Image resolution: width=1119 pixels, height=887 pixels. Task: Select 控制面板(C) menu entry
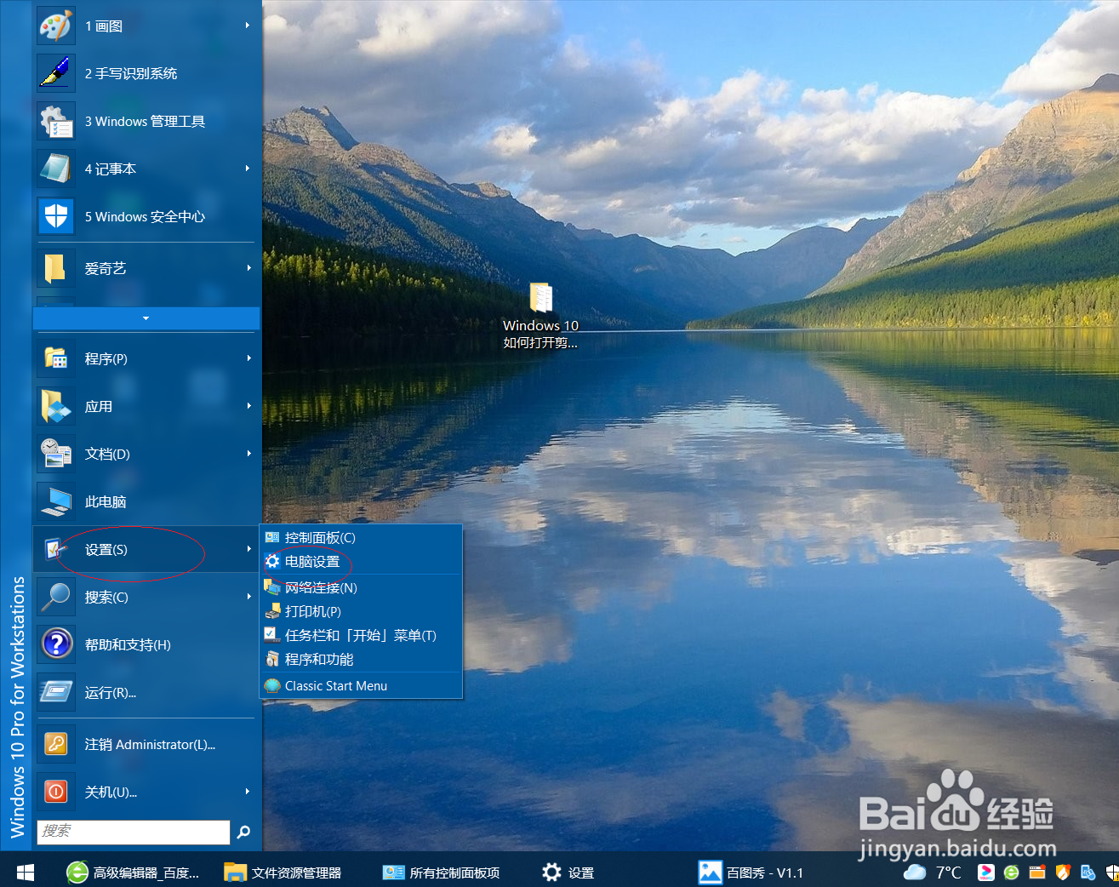[361, 537]
